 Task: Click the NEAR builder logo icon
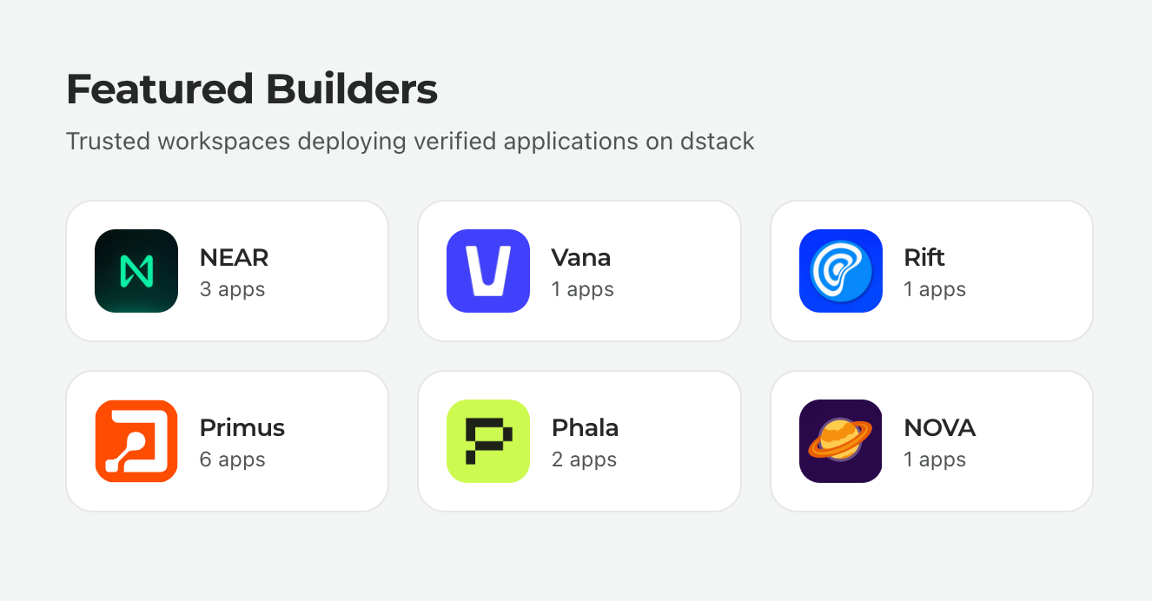coord(136,271)
